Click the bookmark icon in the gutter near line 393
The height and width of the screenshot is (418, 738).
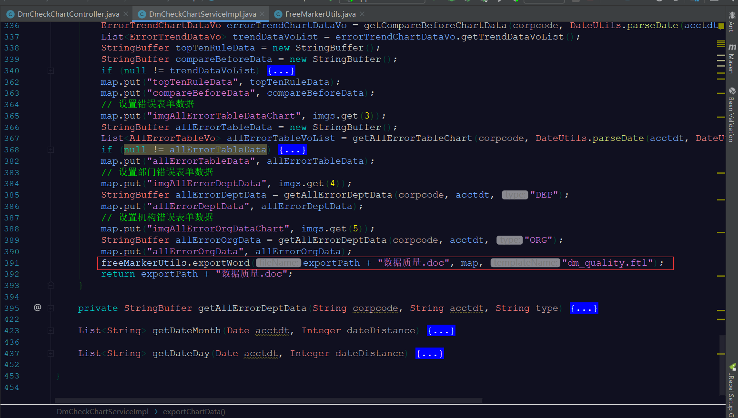(x=51, y=285)
